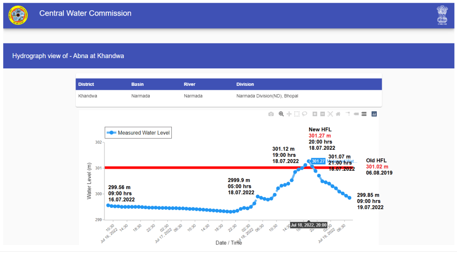
Task: Enable compare data on hover
Action: (364, 114)
